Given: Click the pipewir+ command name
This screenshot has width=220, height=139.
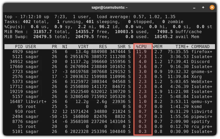Looking at the screenshot, I should 202,117.
